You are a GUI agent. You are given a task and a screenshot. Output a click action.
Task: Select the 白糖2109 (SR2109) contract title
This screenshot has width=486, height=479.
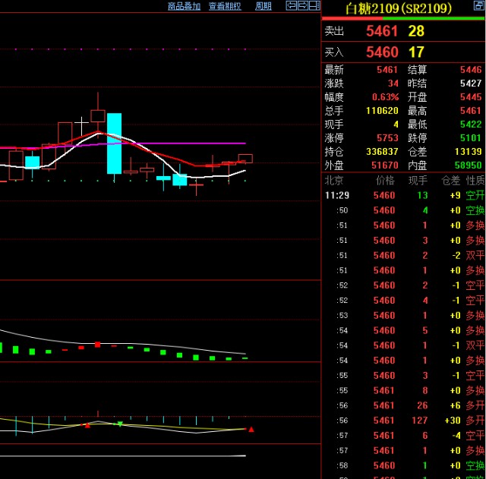(x=398, y=8)
